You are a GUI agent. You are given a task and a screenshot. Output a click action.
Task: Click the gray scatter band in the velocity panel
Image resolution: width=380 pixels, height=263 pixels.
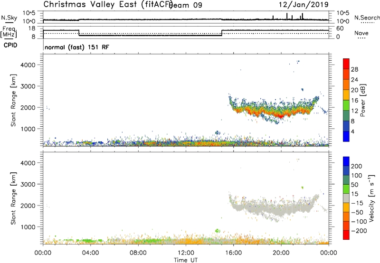pyautogui.click(x=274, y=208)
